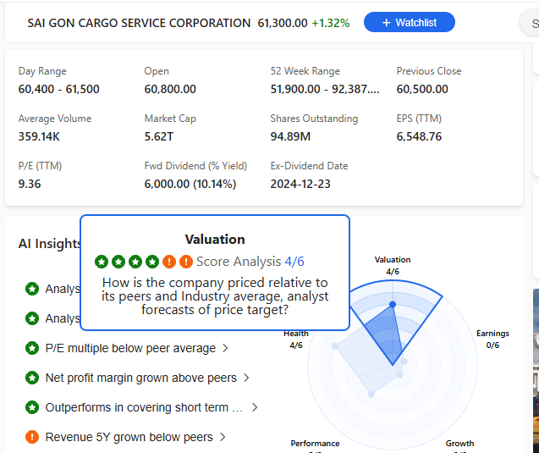Select the Earnings axis label on radar chart
Image resolution: width=539 pixels, height=453 pixels.
click(492, 334)
